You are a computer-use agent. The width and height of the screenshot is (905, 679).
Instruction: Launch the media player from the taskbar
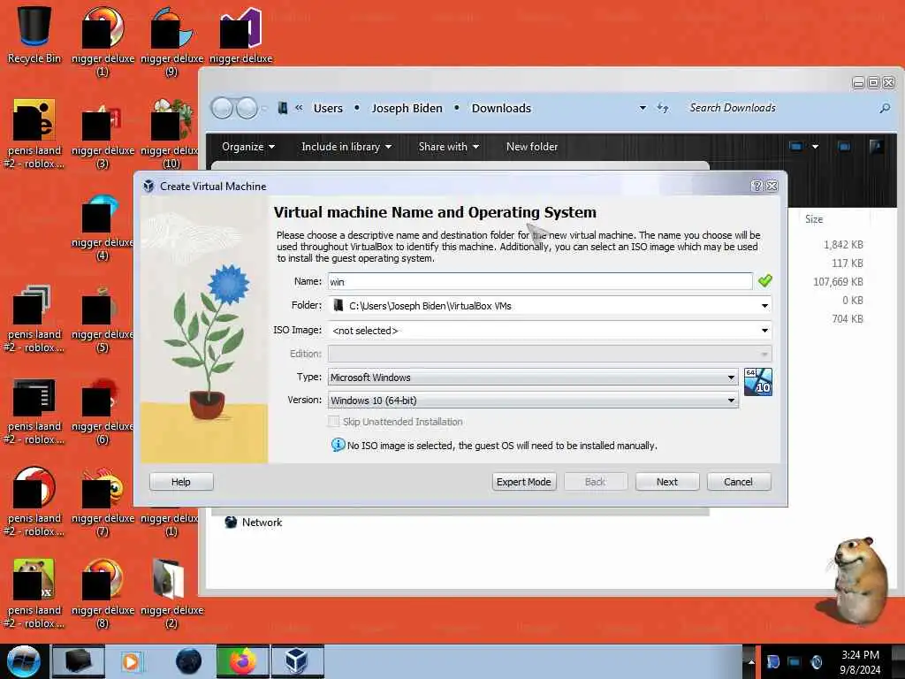(131, 661)
